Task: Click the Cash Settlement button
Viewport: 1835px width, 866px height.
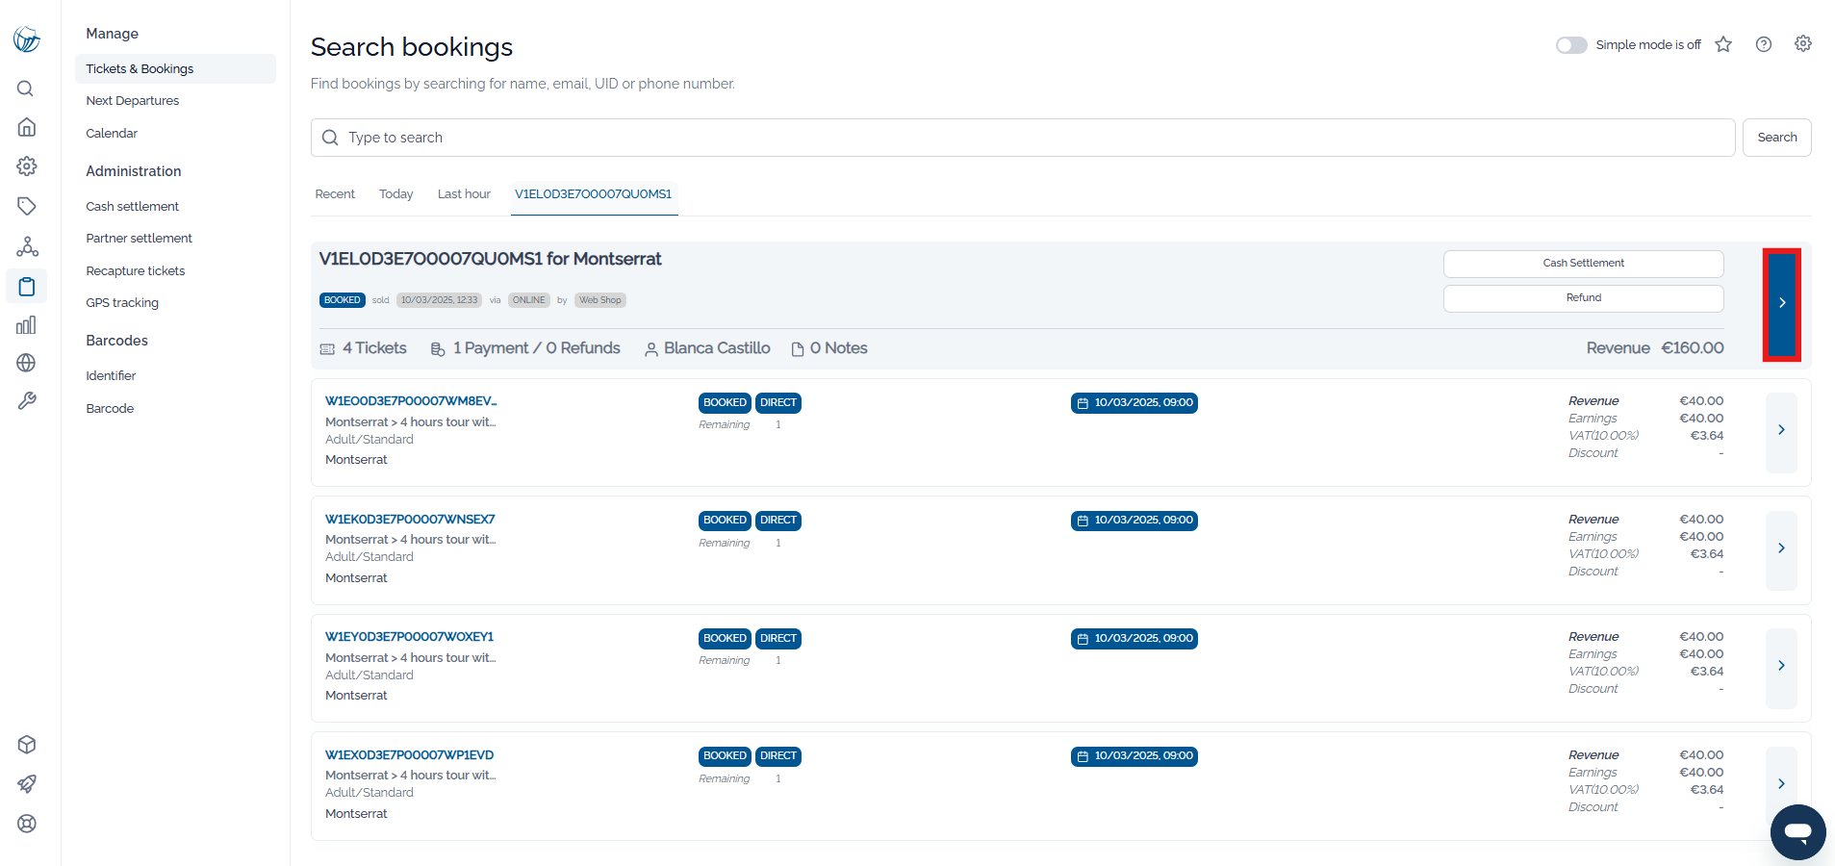Action: (x=1583, y=264)
